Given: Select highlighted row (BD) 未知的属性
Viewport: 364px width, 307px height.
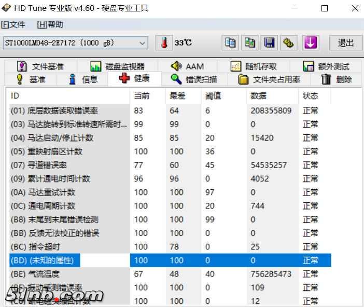Looking at the screenshot, I should click(170, 260).
